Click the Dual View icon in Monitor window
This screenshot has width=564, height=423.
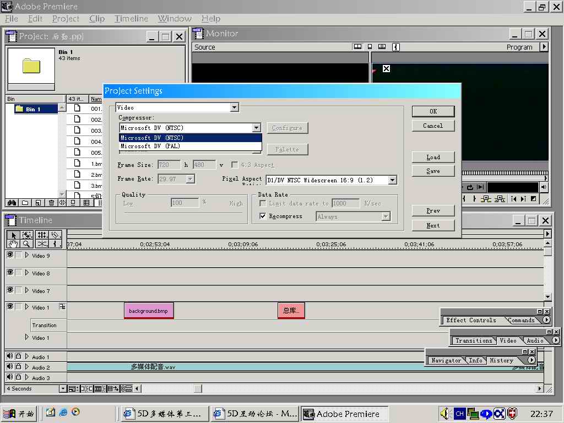click(x=357, y=47)
